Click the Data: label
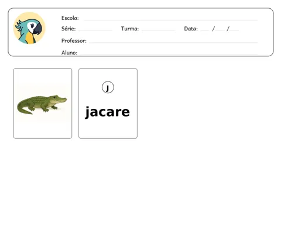 [191, 29]
